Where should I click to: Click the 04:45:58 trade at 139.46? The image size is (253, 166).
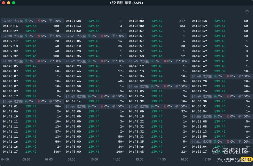click(159, 56)
